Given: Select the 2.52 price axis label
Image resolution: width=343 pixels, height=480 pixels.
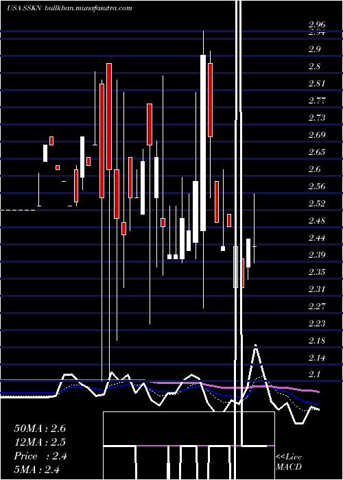Looking at the screenshot, I should [317, 203].
